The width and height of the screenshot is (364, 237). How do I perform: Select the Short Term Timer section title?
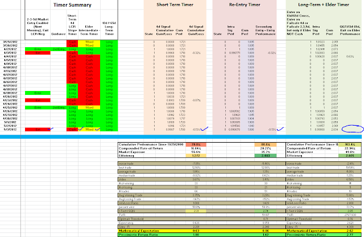pos(175,5)
